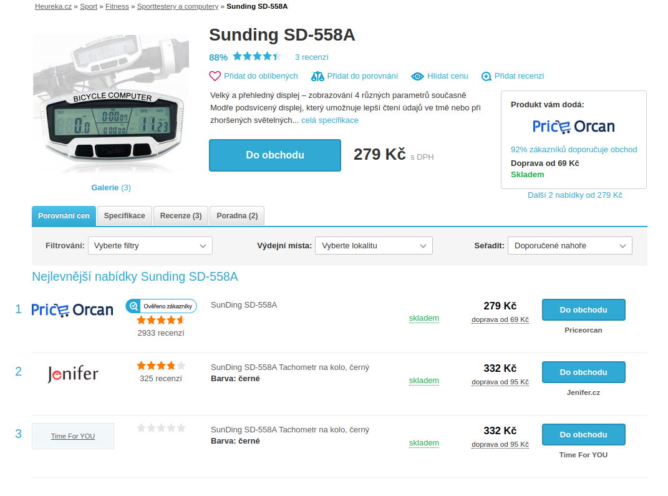668x496 pixels.
Task: Click the Price Orcan logo in offers list
Action: [x=72, y=310]
